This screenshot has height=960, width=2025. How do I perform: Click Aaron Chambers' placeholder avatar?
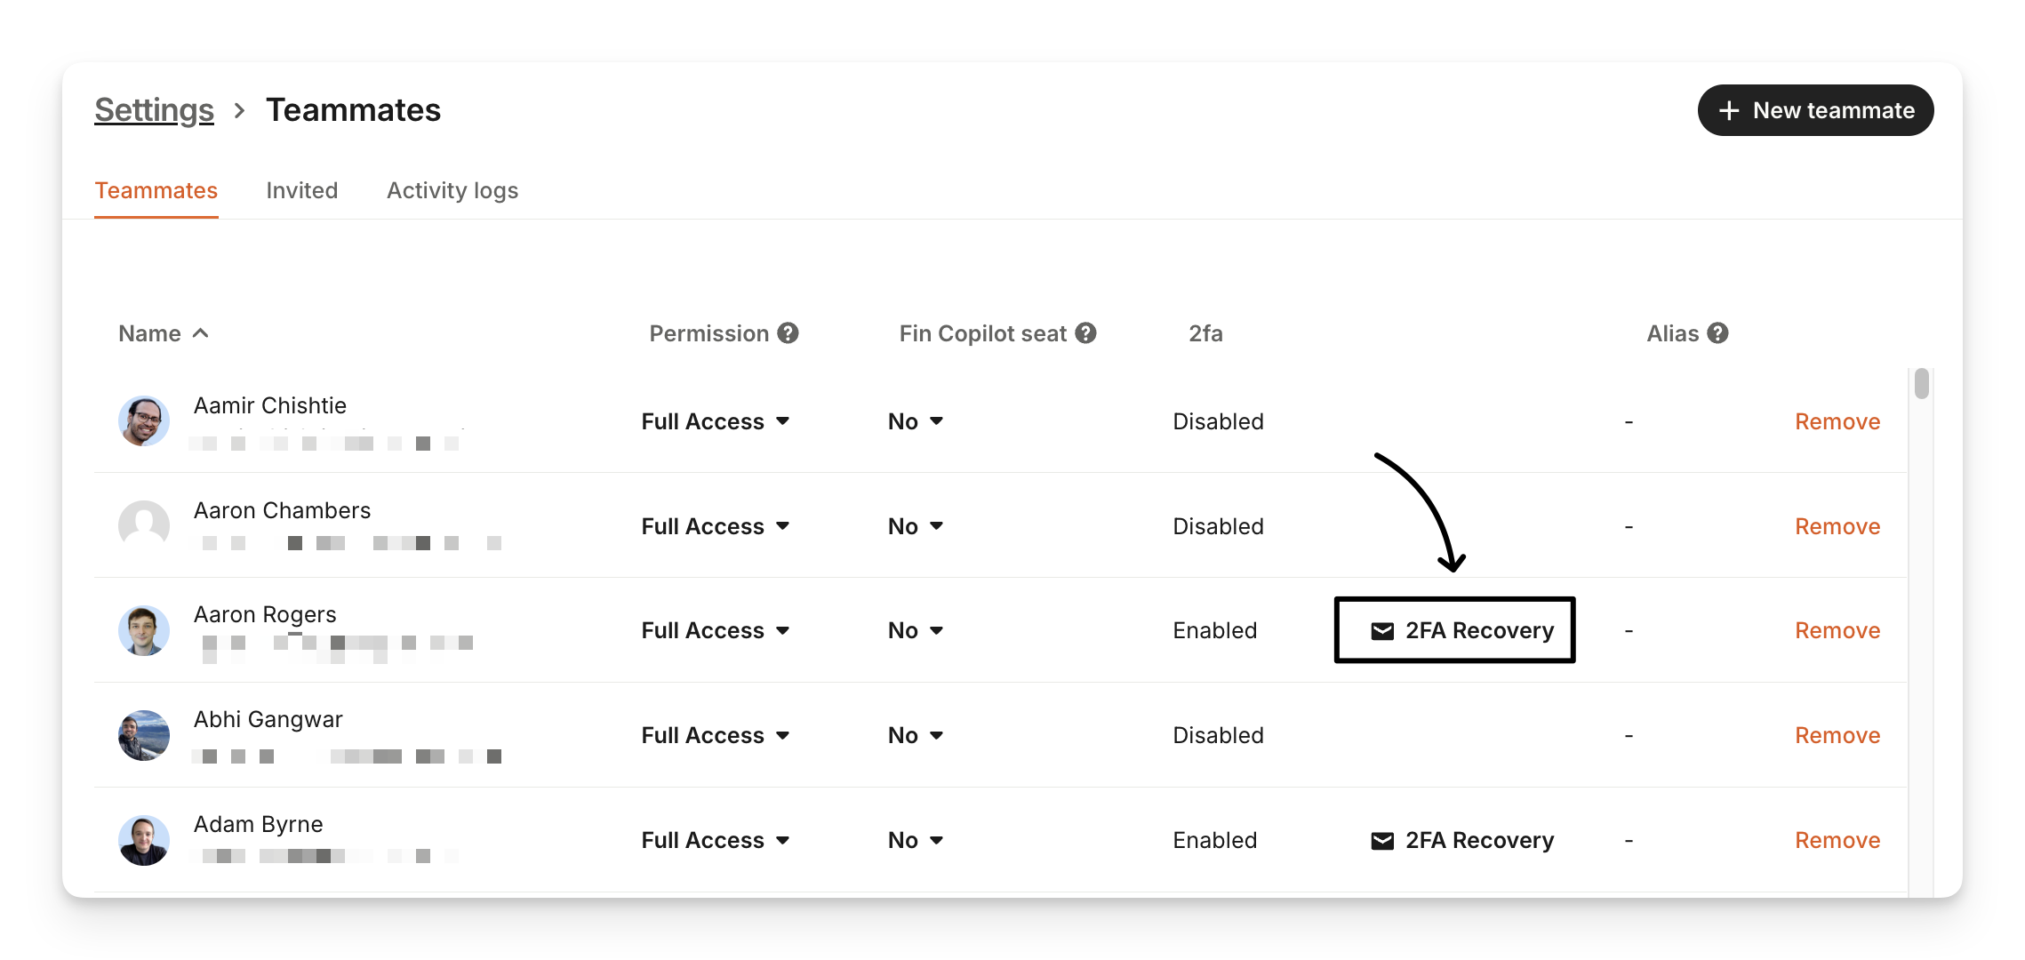144,525
